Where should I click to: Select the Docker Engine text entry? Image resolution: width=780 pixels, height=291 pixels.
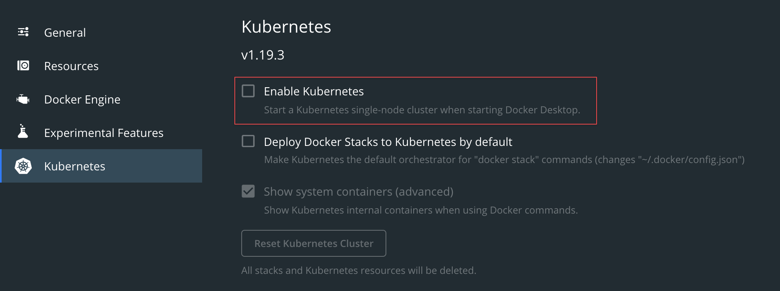pyautogui.click(x=82, y=99)
